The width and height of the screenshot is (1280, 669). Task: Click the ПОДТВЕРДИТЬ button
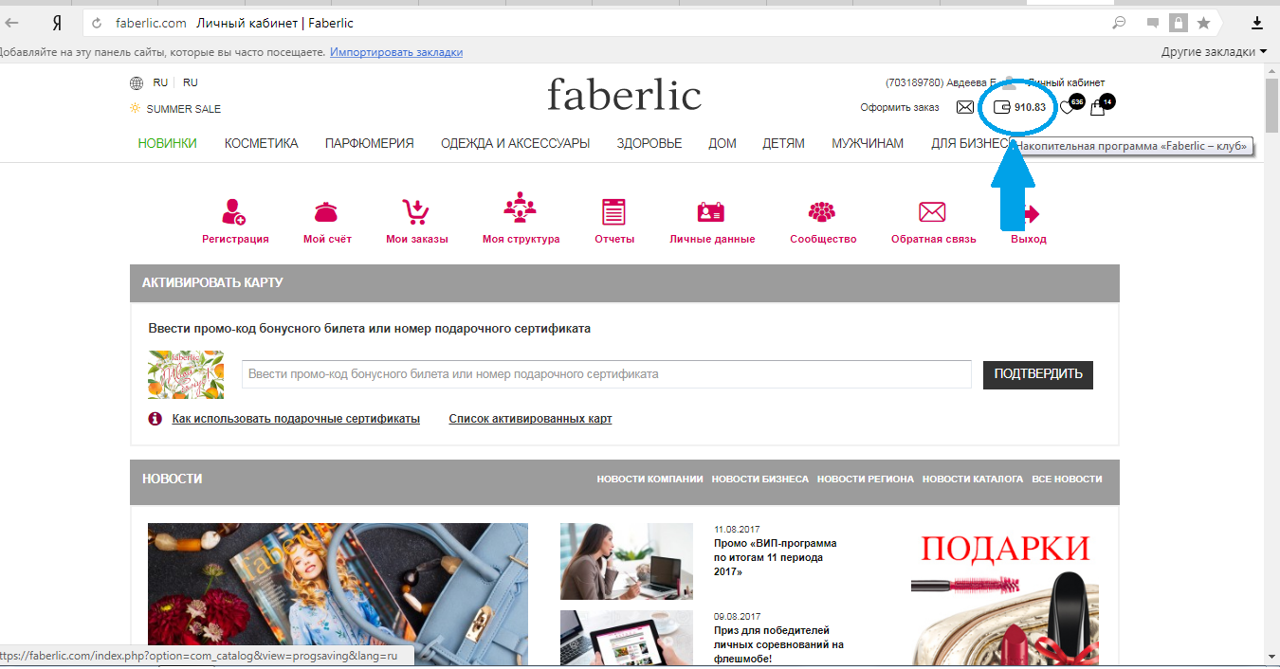pos(1037,374)
